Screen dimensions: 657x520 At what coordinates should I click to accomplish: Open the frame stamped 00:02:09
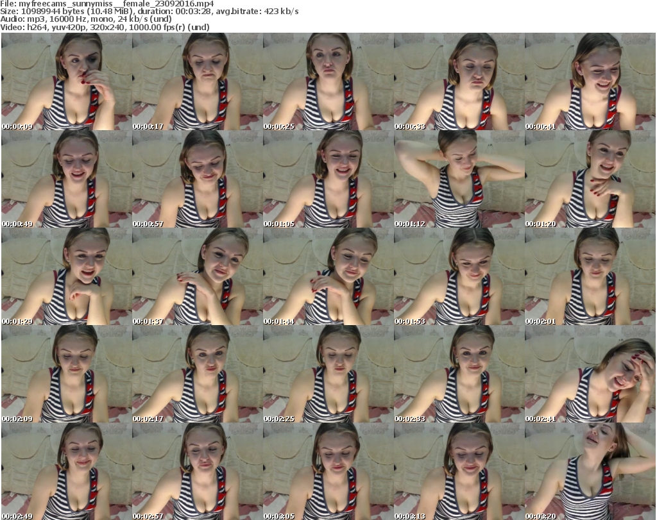(x=67, y=374)
